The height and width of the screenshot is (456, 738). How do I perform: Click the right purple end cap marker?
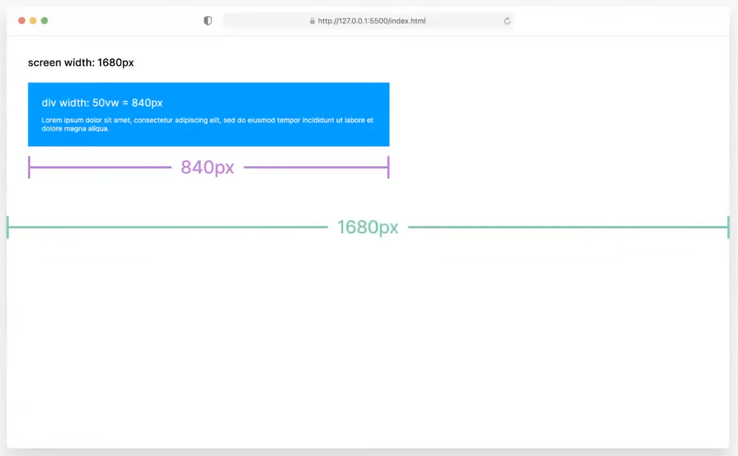388,167
